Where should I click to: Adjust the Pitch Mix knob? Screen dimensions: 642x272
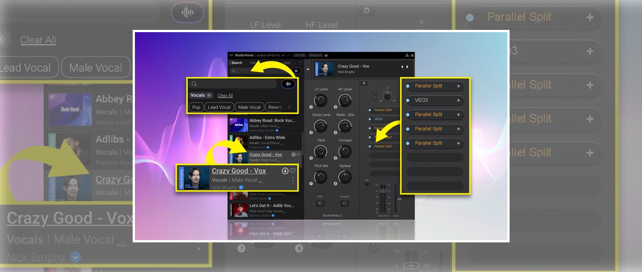click(x=320, y=177)
